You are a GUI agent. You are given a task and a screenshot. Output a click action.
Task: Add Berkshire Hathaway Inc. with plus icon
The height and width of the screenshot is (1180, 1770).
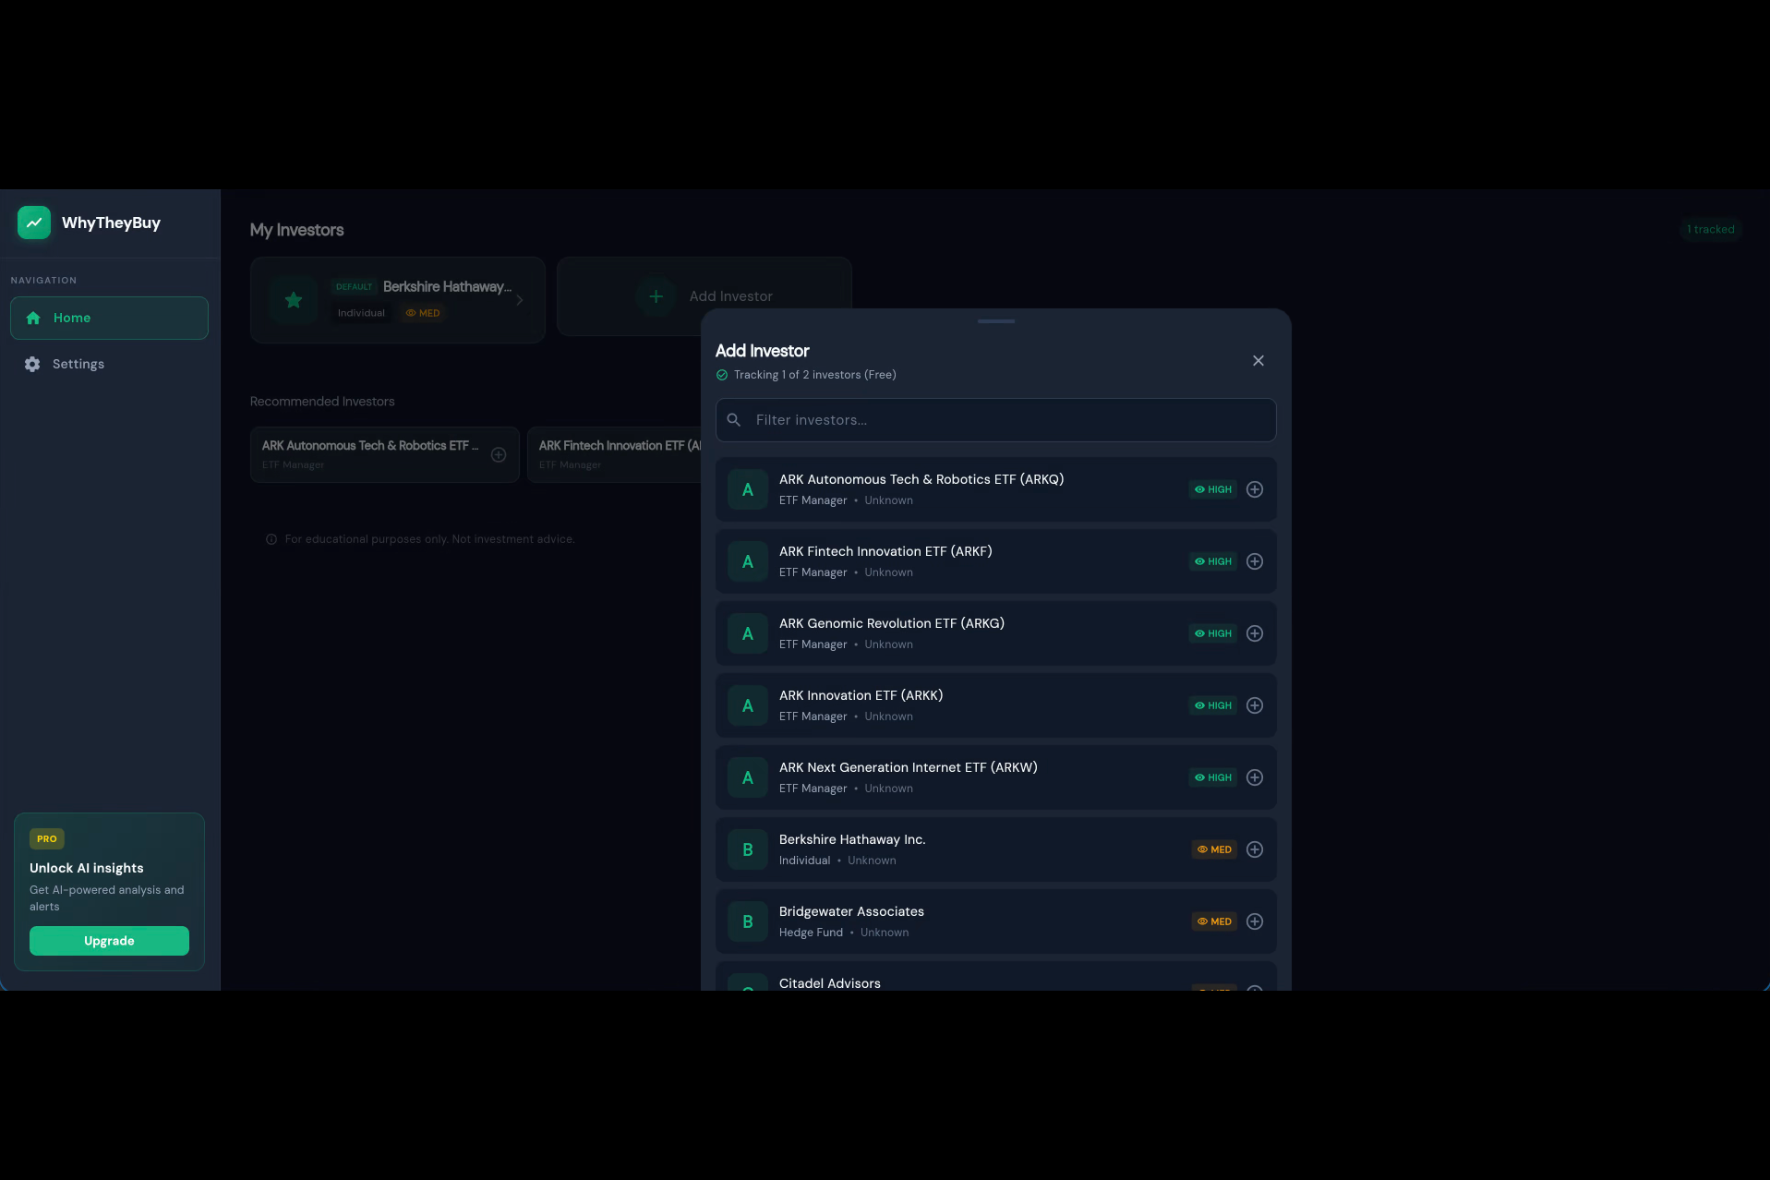1254,849
